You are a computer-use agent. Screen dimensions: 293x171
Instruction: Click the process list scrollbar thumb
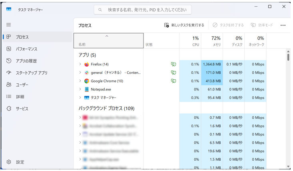[288, 57]
